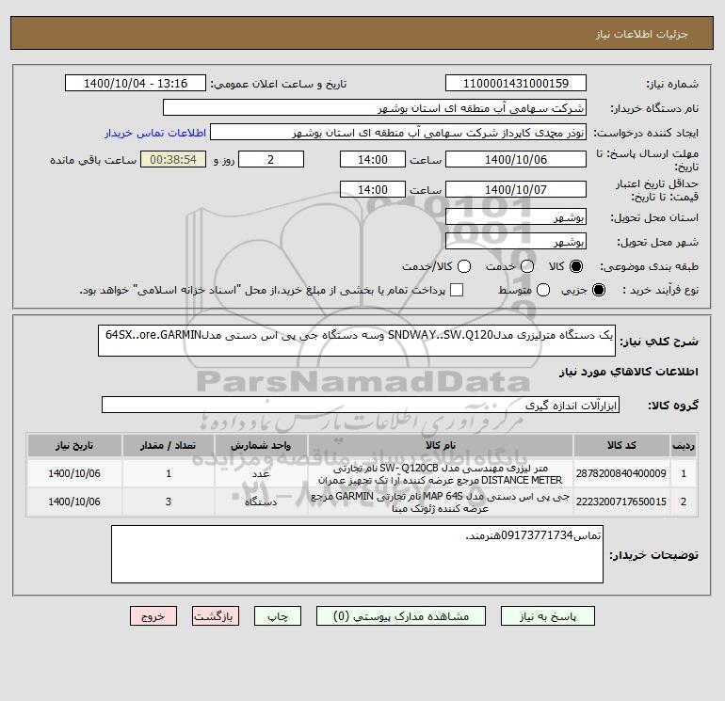
Task: Click the response deadline time 14:00 field
Action: tap(373, 159)
